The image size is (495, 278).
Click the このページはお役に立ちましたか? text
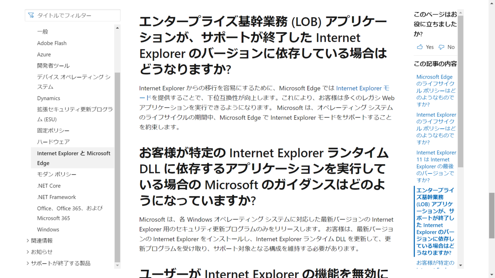pyautogui.click(x=435, y=24)
